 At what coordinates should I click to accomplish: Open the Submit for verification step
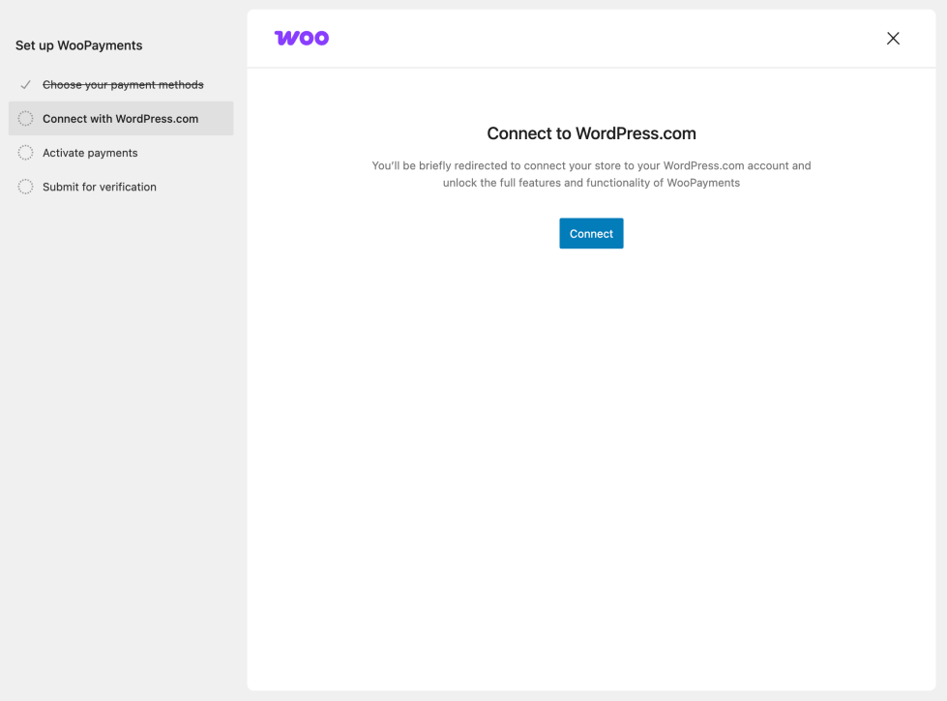point(99,186)
